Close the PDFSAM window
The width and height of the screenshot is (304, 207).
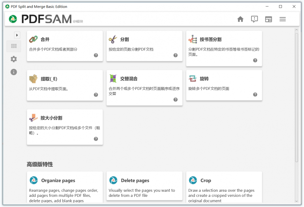294,7
